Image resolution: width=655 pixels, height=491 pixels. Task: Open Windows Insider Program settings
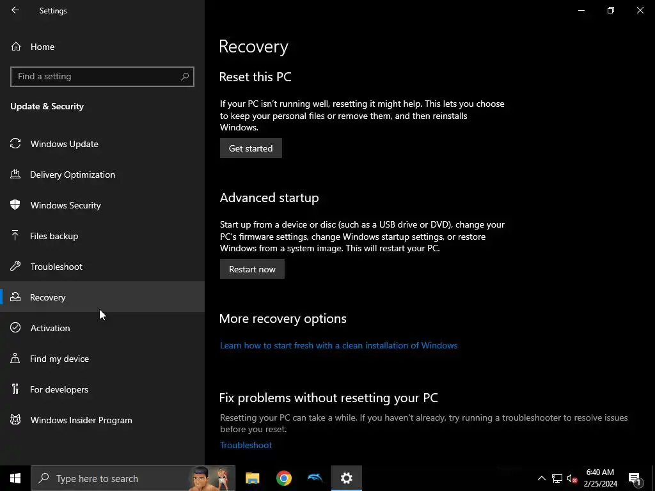[102, 420]
